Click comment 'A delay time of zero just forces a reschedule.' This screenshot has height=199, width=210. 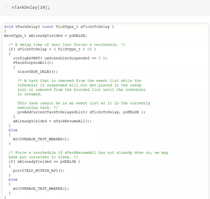(x=67, y=45)
